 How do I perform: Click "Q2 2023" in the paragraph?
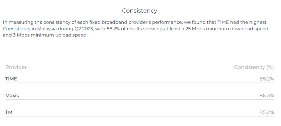(x=85, y=29)
